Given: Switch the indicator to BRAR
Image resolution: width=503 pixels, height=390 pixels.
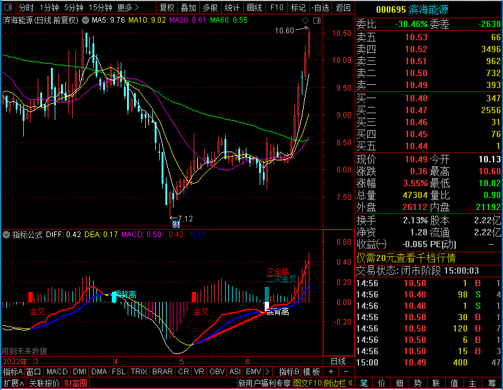Looking at the screenshot, I should click(x=162, y=372).
